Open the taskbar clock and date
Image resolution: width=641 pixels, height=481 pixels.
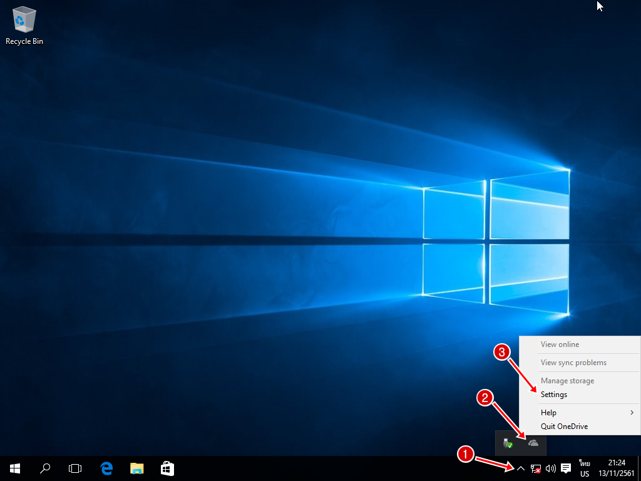616,468
